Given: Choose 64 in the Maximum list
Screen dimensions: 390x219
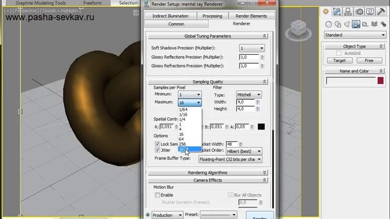Looking at the screenshot, I should coord(190,139).
